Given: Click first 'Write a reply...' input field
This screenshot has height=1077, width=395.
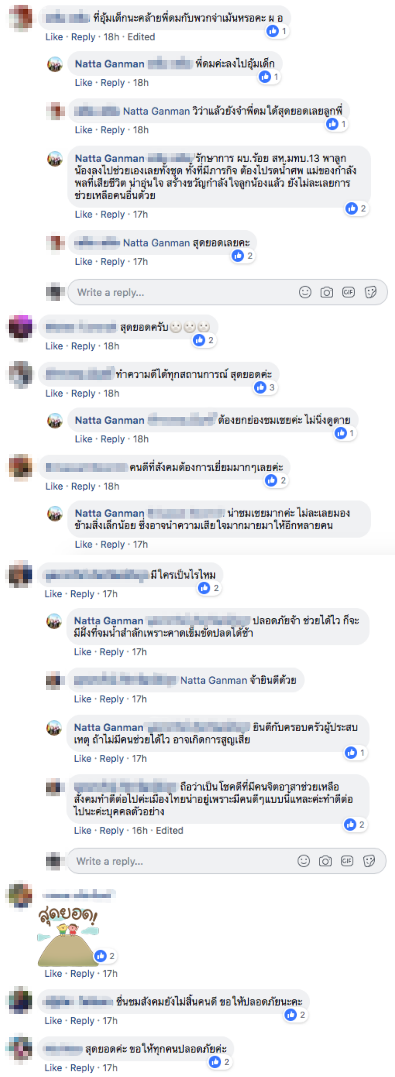Looking at the screenshot, I should (184, 292).
